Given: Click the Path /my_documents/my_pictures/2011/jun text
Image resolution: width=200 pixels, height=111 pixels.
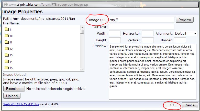Looking at the screenshot, I should coord(39,19).
